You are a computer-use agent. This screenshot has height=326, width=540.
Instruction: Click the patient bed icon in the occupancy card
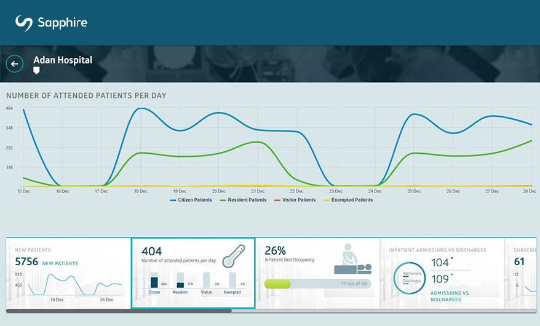coord(352,259)
